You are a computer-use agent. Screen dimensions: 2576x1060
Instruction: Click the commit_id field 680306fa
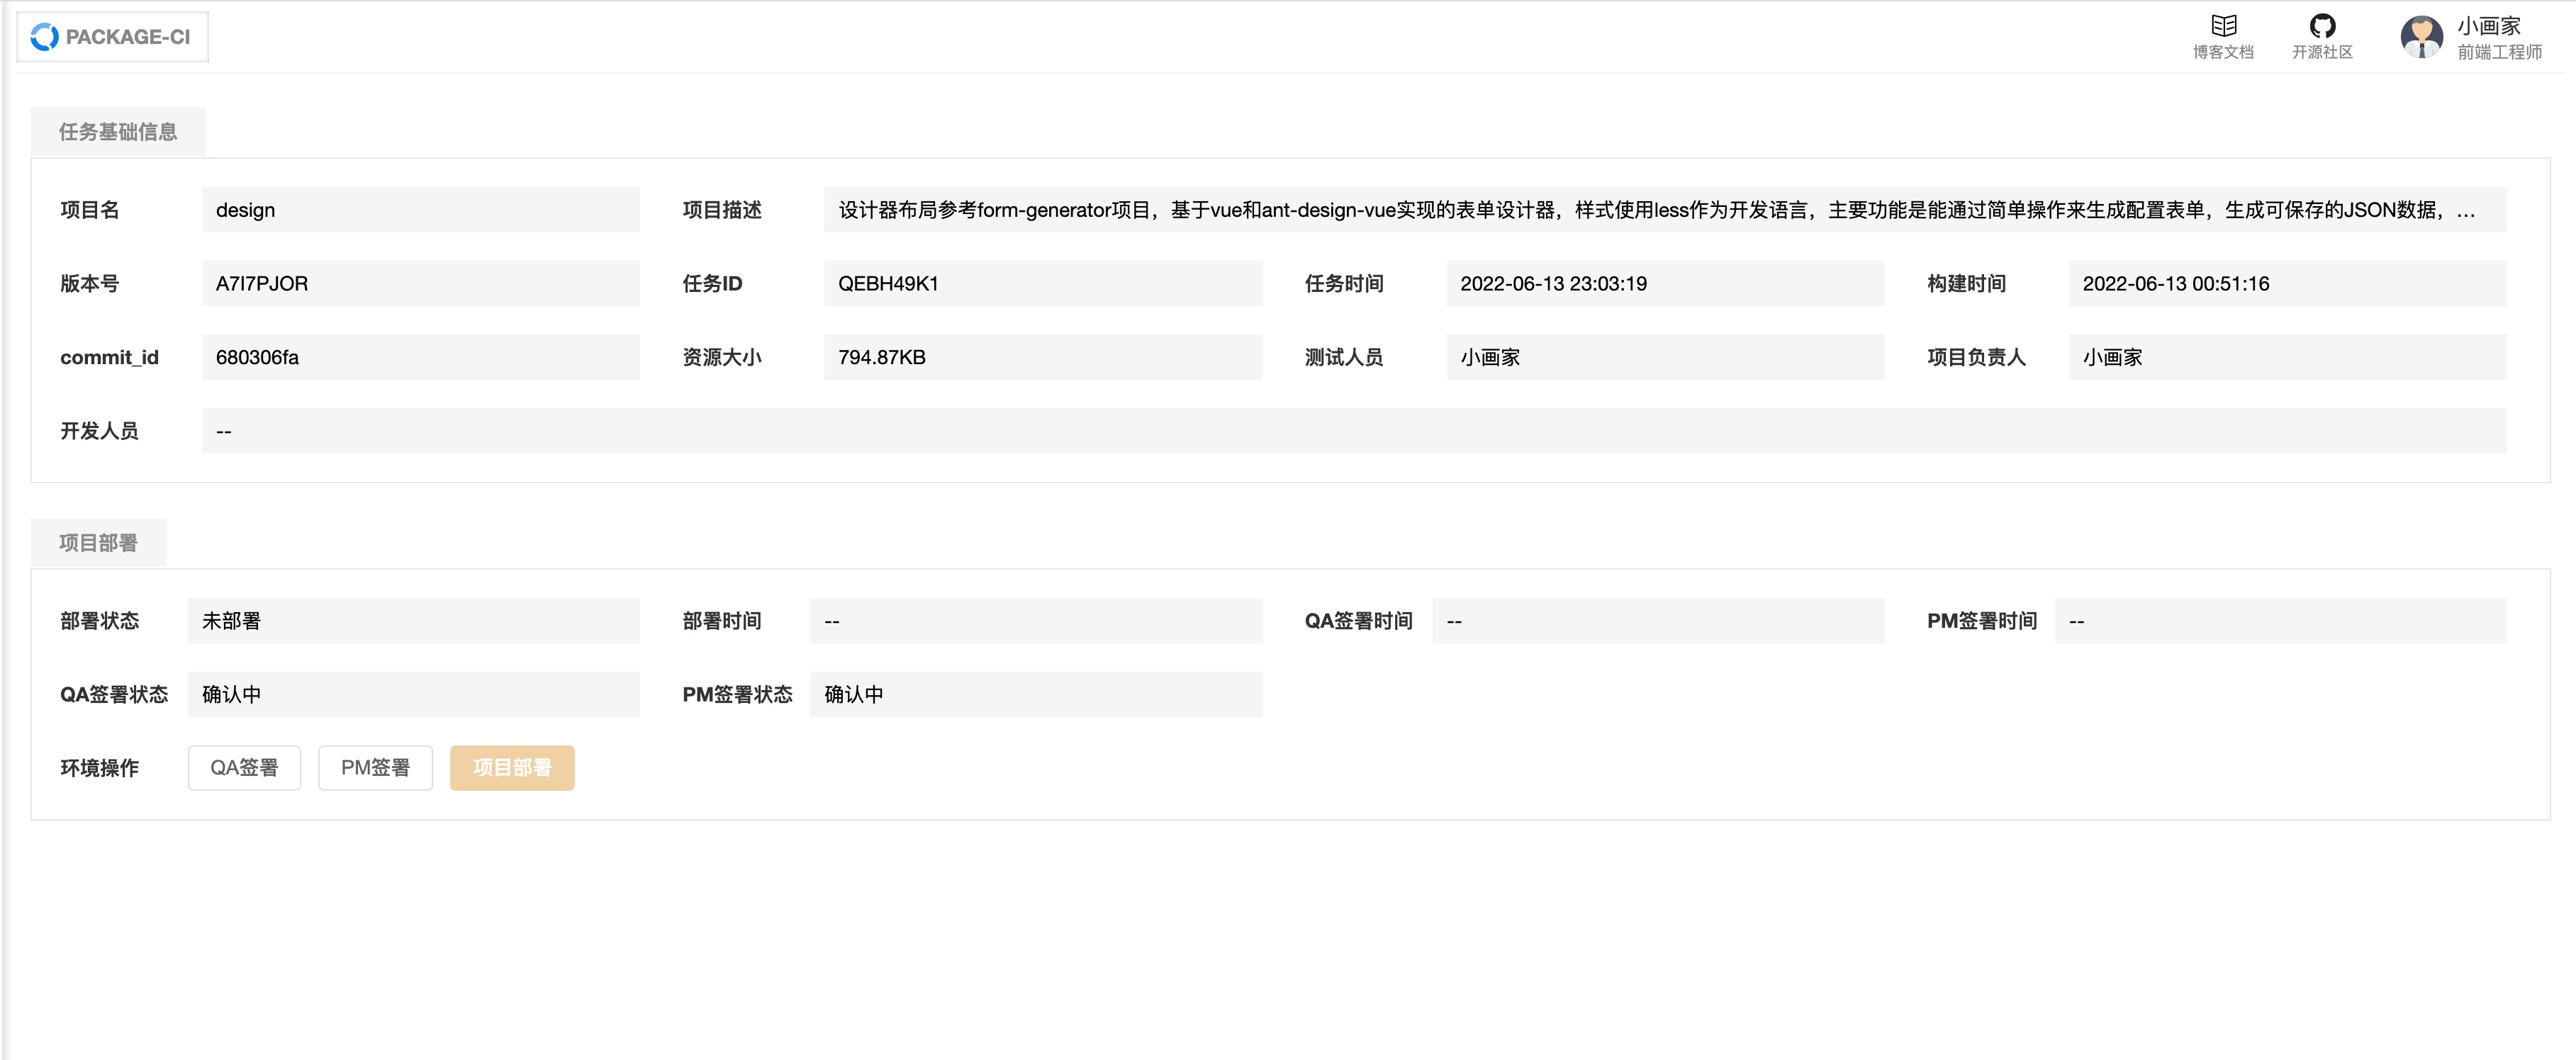pos(420,357)
